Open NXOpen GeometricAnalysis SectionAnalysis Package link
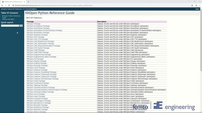Screen dimensions: 202x113 tap(47, 90)
